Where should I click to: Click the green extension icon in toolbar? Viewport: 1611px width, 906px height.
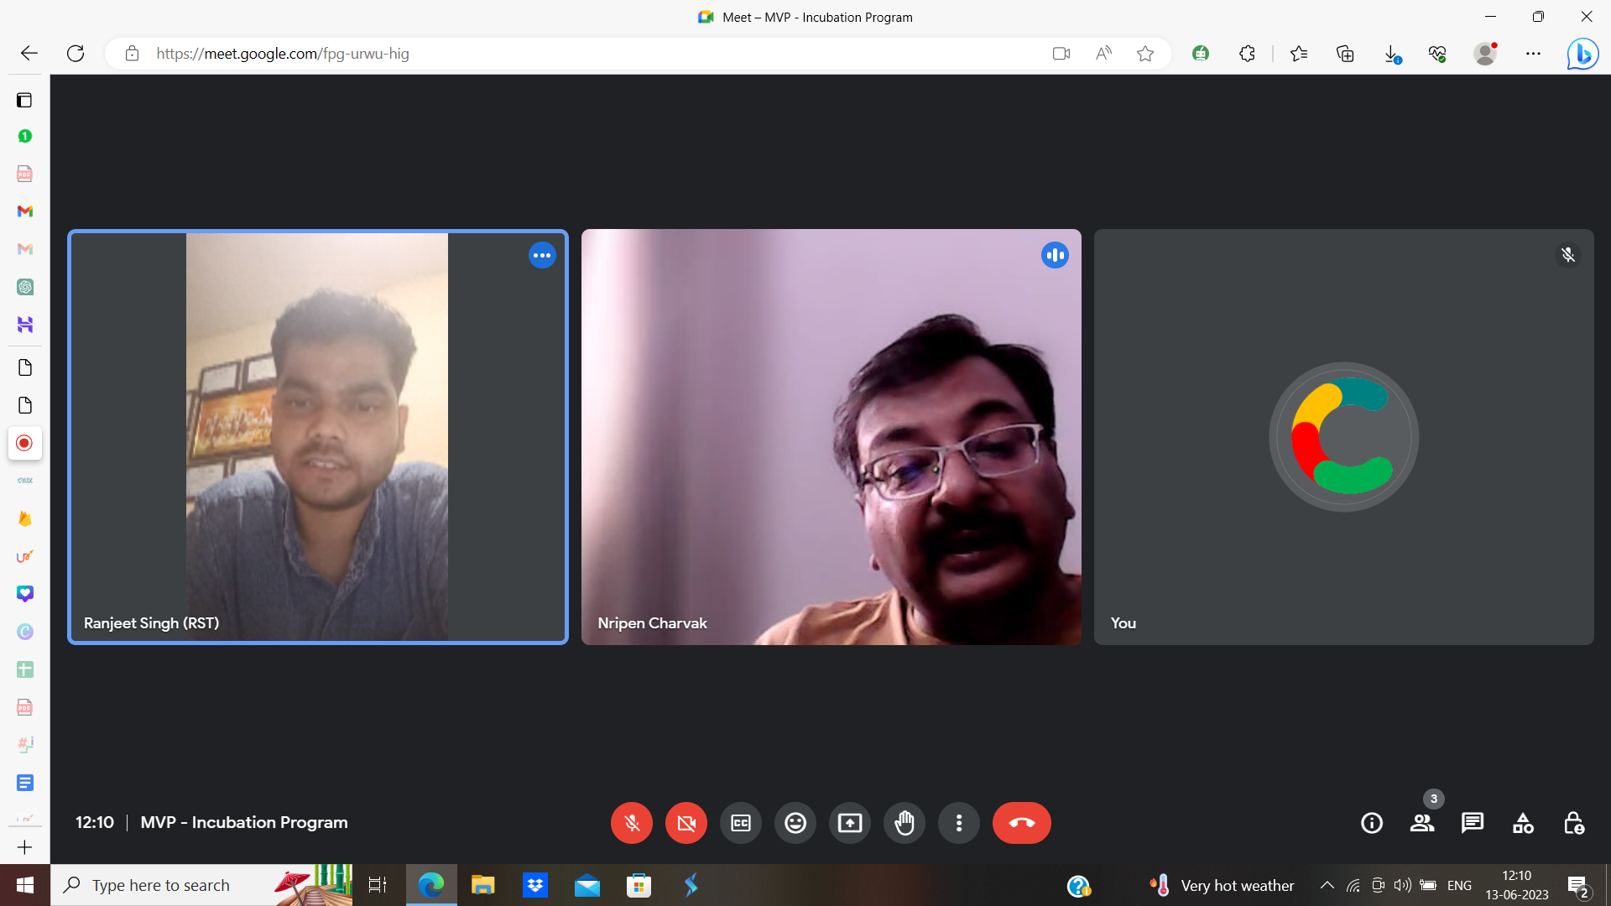coord(1201,54)
